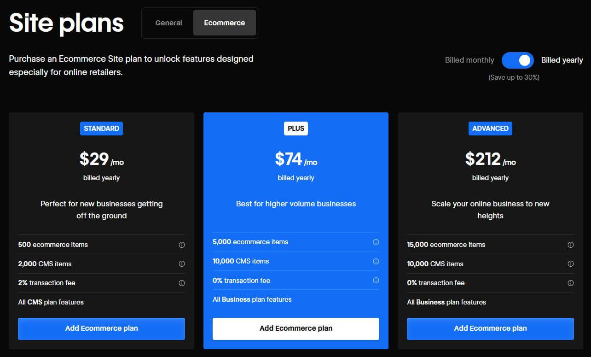Add the Advanced Ecommerce plan
Viewport: 591px width, 357px height.
[490, 328]
